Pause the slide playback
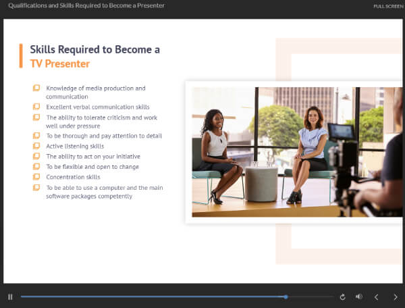Image resolution: width=405 pixels, height=308 pixels. coord(10,297)
